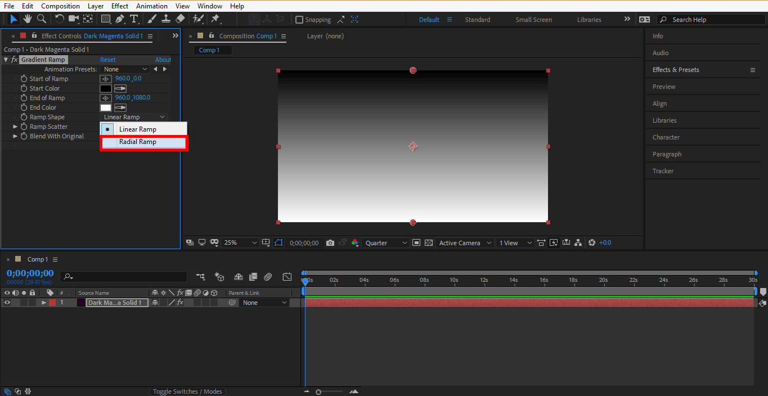Screen dimensions: 768x396
Task: Select the Puppet Pin tool
Action: [215, 19]
